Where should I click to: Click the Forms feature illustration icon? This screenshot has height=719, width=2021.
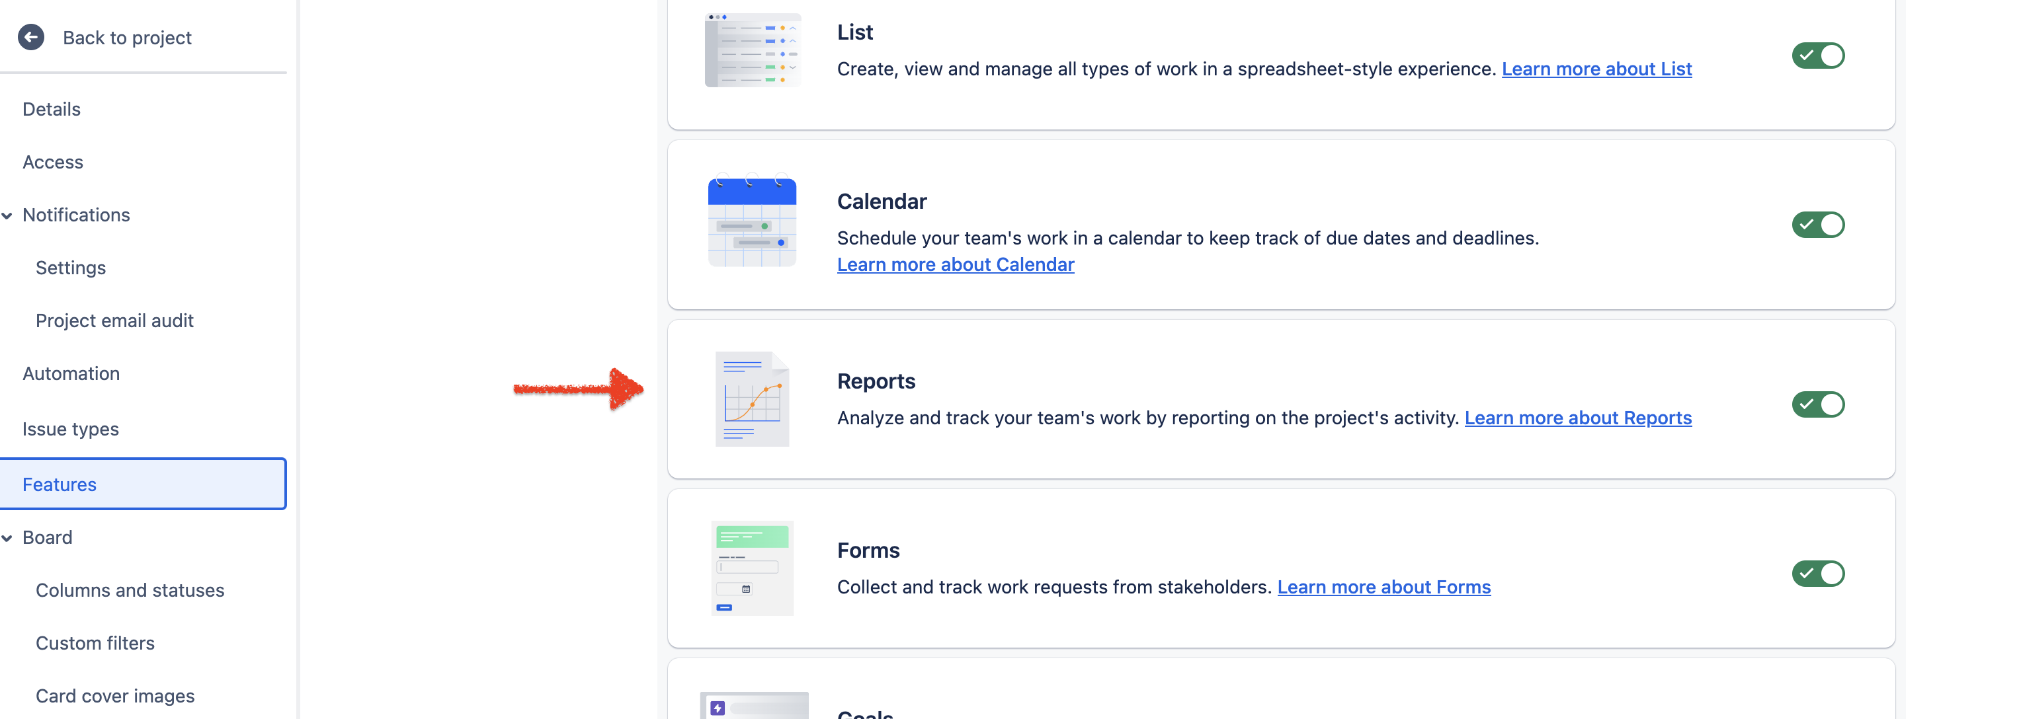[x=752, y=568]
